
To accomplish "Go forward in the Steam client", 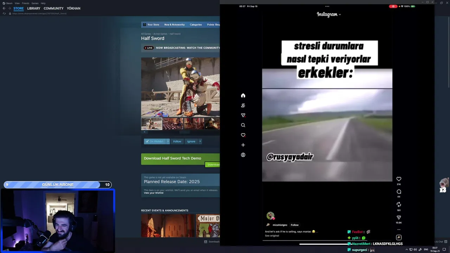I will tap(10, 8).
